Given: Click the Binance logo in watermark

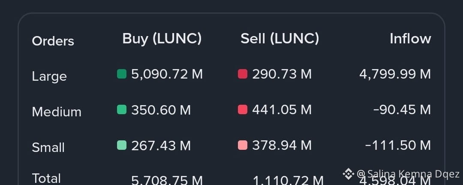Looking at the screenshot, I should (x=349, y=174).
